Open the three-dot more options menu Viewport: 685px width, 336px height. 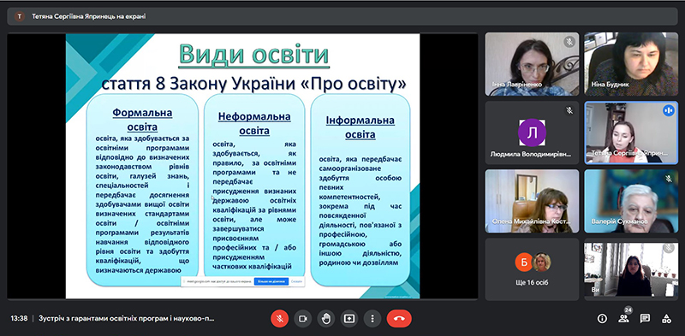pyautogui.click(x=372, y=319)
